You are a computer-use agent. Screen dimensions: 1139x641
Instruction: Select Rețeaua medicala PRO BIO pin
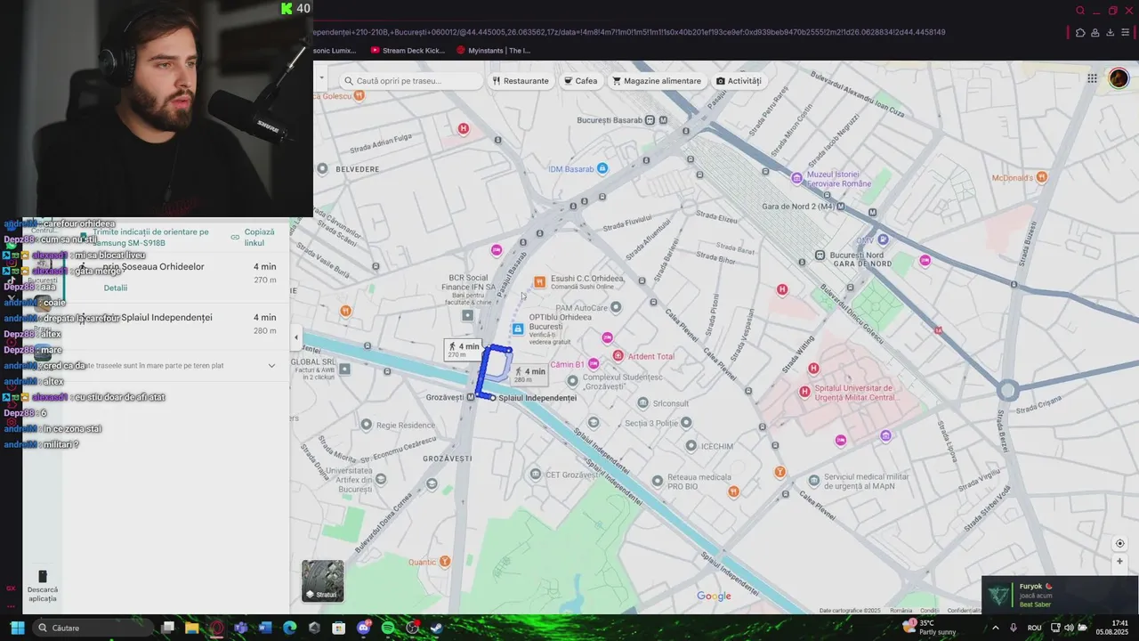(x=658, y=481)
